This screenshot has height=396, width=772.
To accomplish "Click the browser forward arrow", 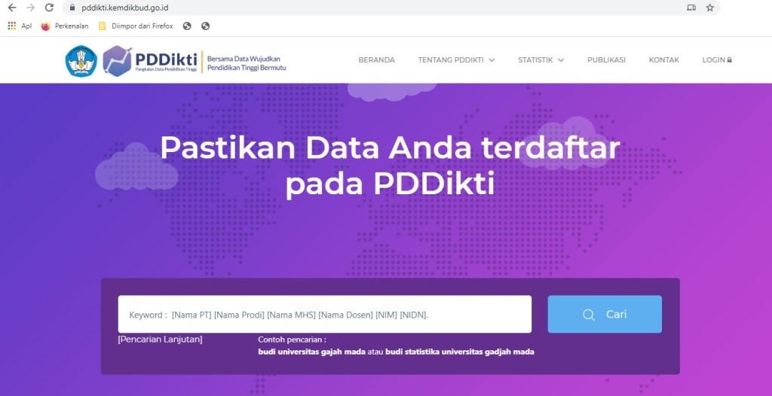I will point(30,8).
